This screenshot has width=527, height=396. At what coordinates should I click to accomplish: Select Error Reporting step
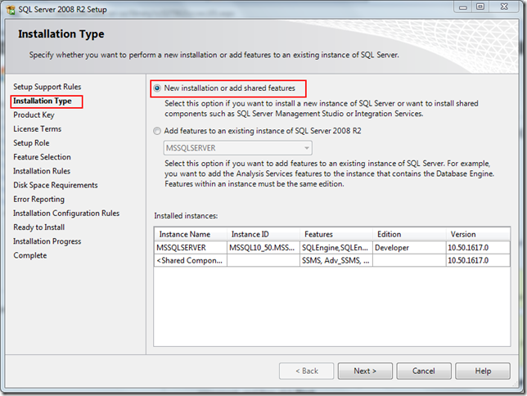[x=38, y=200]
